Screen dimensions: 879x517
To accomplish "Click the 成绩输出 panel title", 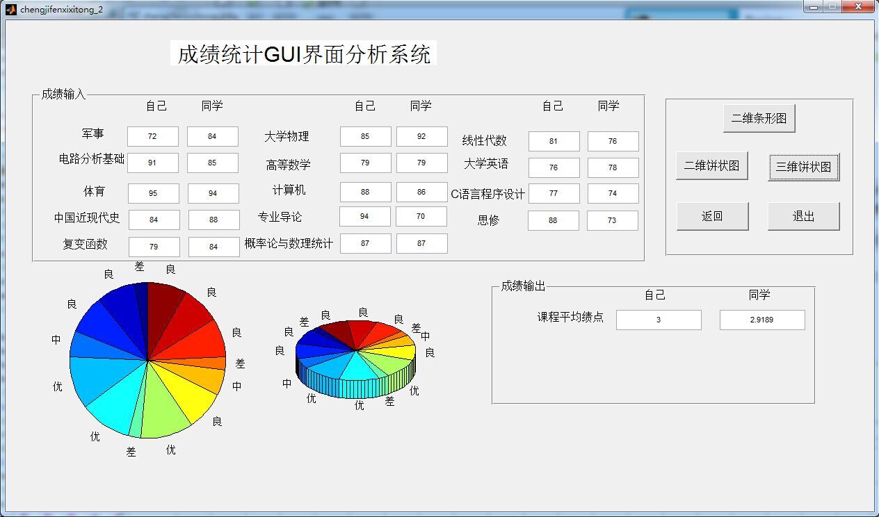I will [x=524, y=286].
